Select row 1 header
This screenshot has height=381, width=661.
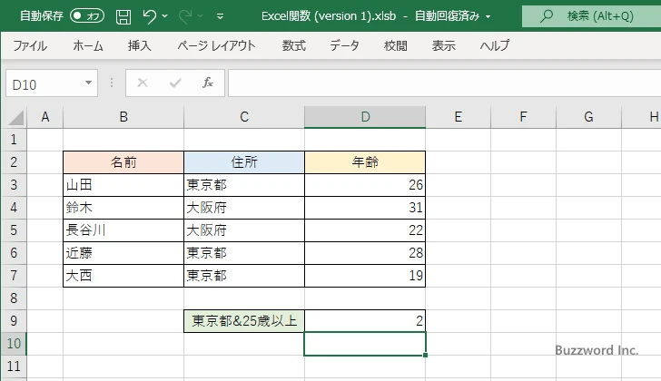coord(14,140)
